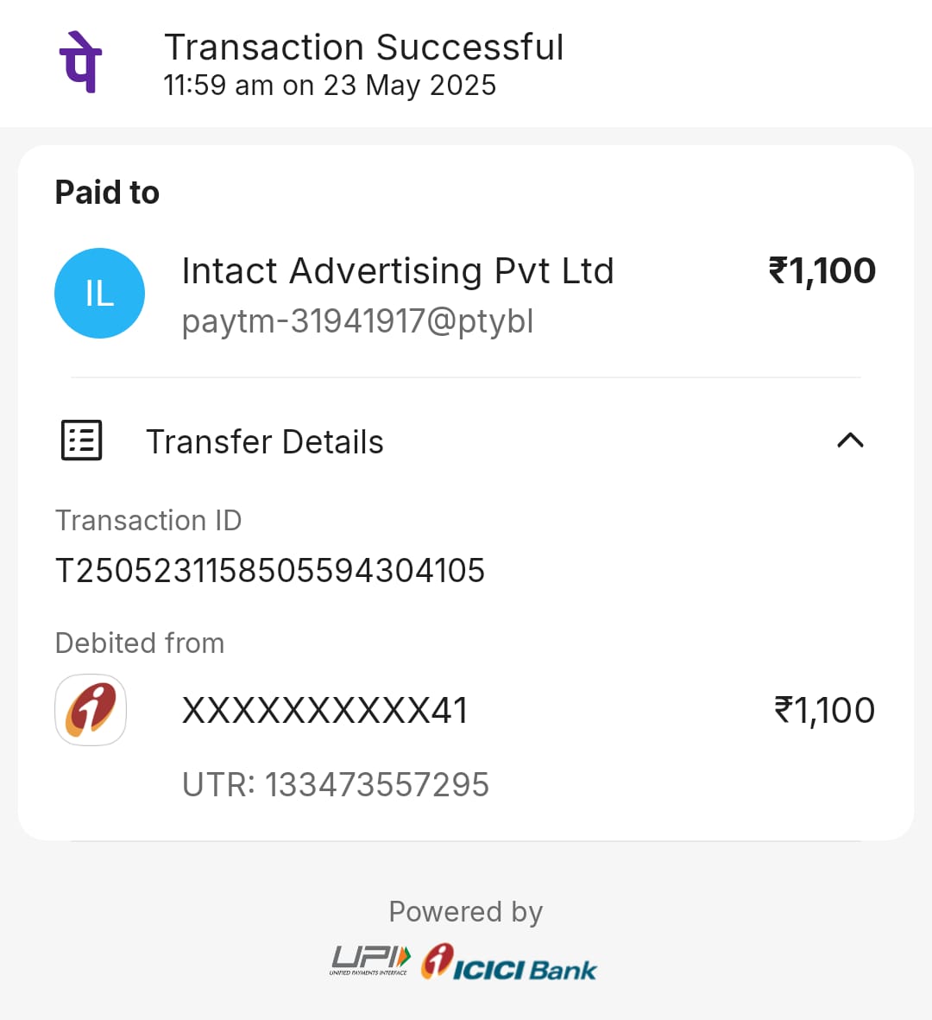This screenshot has width=932, height=1020.
Task: Click the Transfer Details list icon
Action: pyautogui.click(x=82, y=440)
